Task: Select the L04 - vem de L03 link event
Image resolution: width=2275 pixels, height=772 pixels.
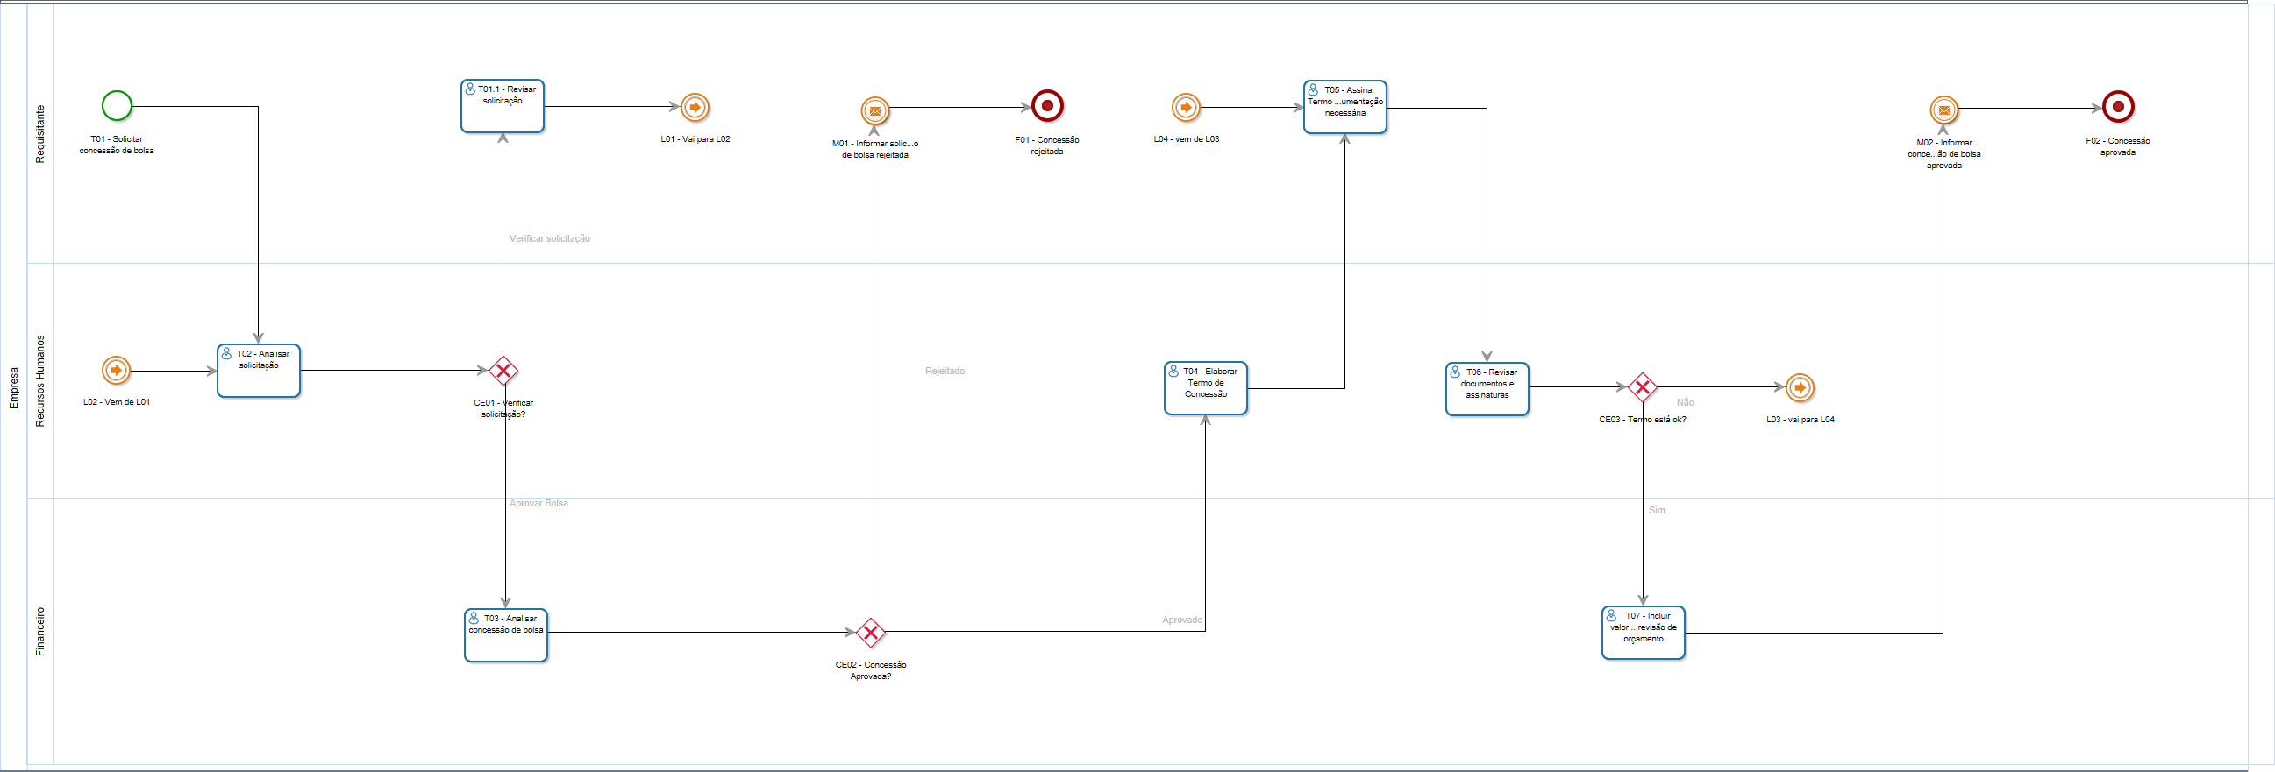Action: (1186, 108)
